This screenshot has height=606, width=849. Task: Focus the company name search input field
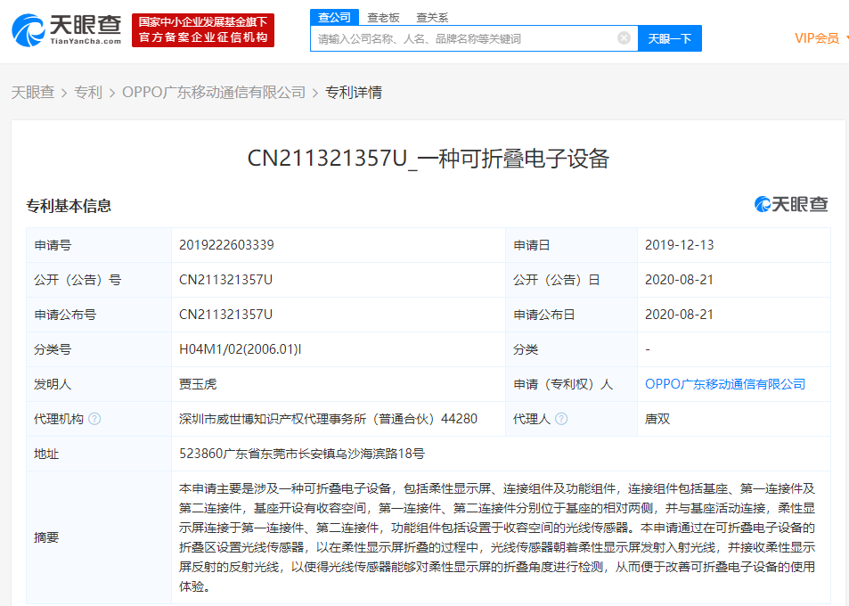click(463, 38)
